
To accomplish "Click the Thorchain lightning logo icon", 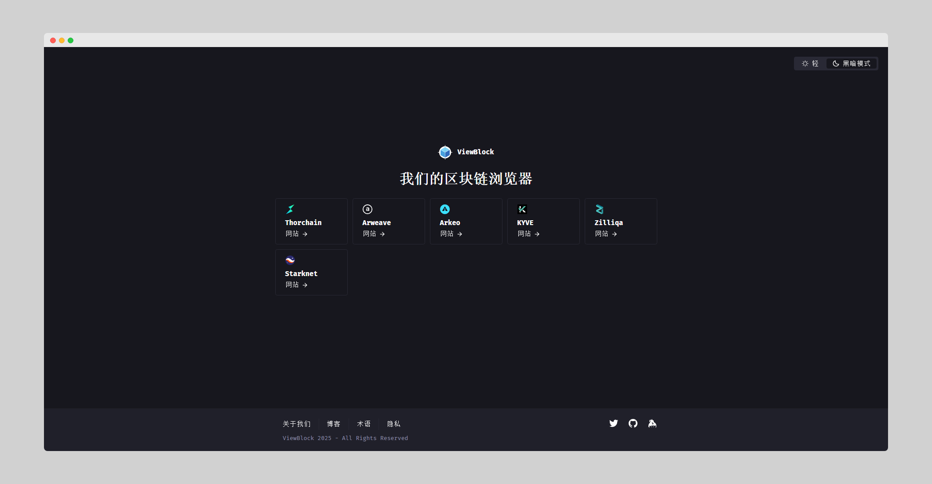I will [290, 209].
